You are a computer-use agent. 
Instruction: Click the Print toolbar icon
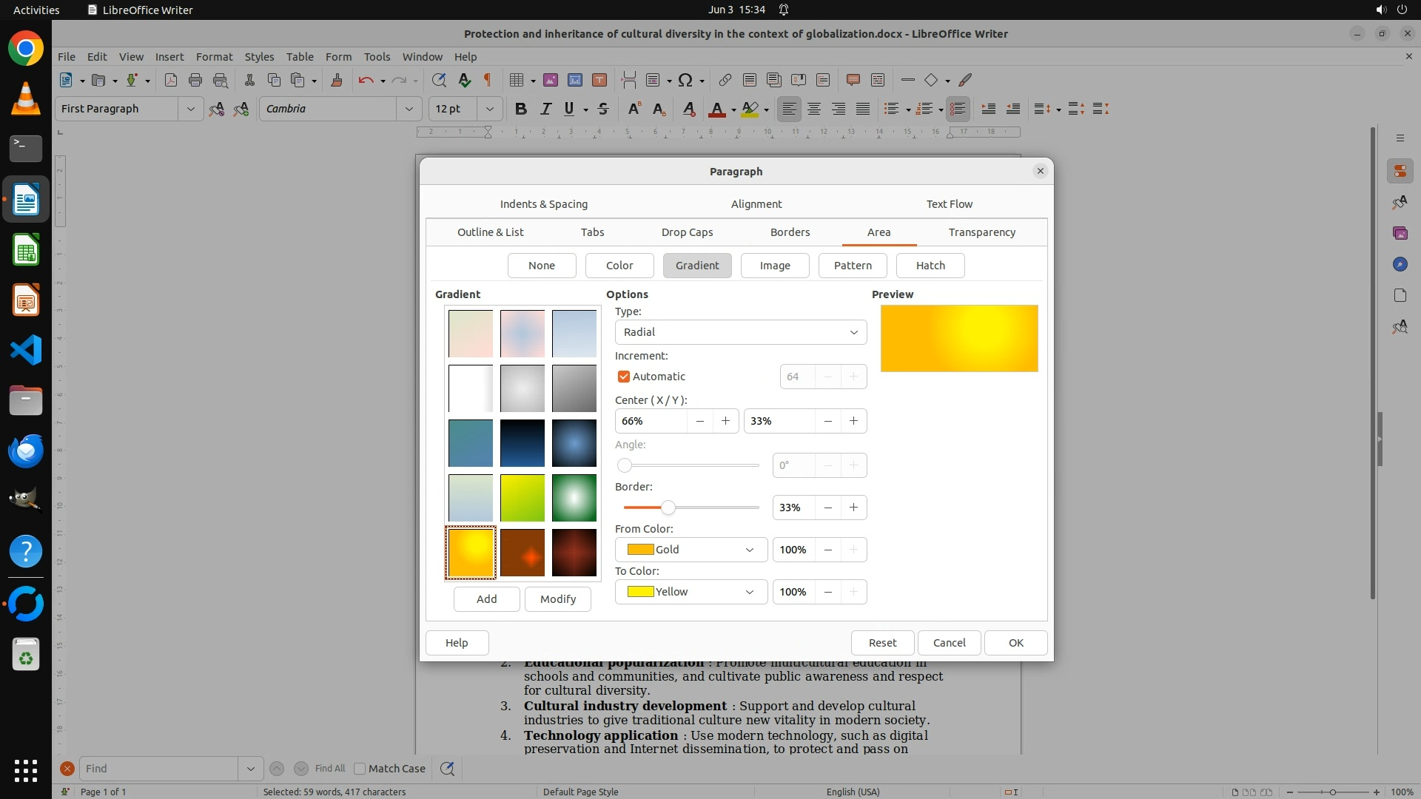click(195, 80)
